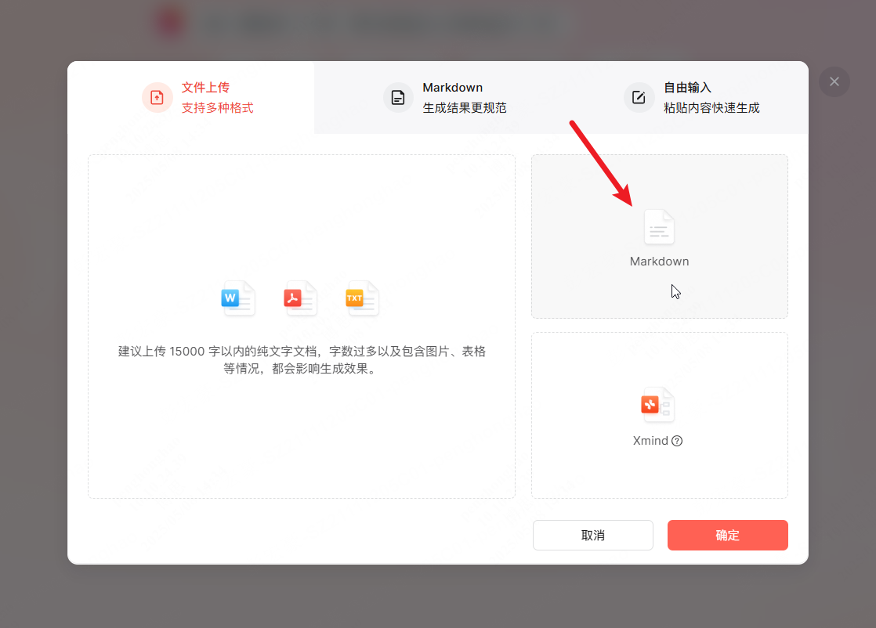Select the Markdown upload card
The image size is (876, 628).
pos(659,236)
